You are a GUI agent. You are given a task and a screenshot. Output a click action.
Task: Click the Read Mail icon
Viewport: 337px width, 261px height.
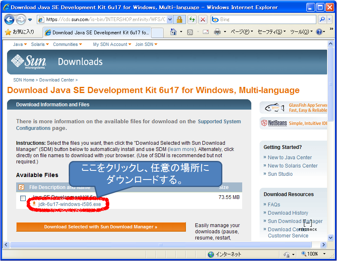(206, 32)
